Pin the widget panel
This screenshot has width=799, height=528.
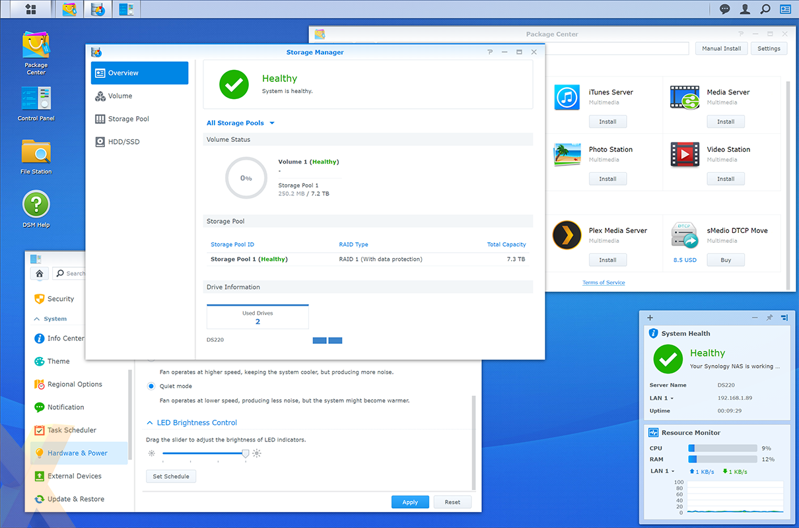[769, 318]
